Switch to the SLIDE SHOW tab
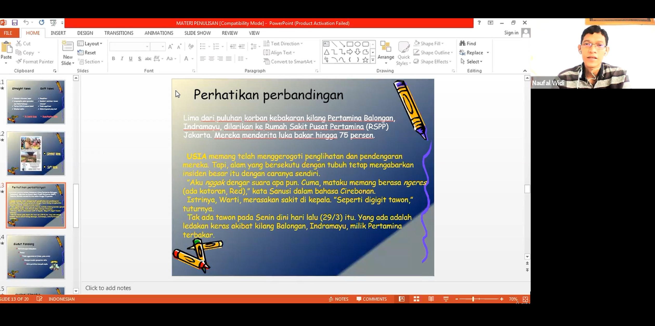This screenshot has width=655, height=326. pyautogui.click(x=197, y=33)
